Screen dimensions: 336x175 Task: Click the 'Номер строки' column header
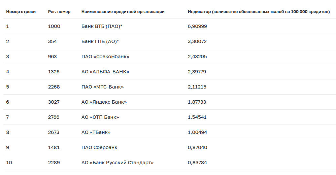(21, 12)
